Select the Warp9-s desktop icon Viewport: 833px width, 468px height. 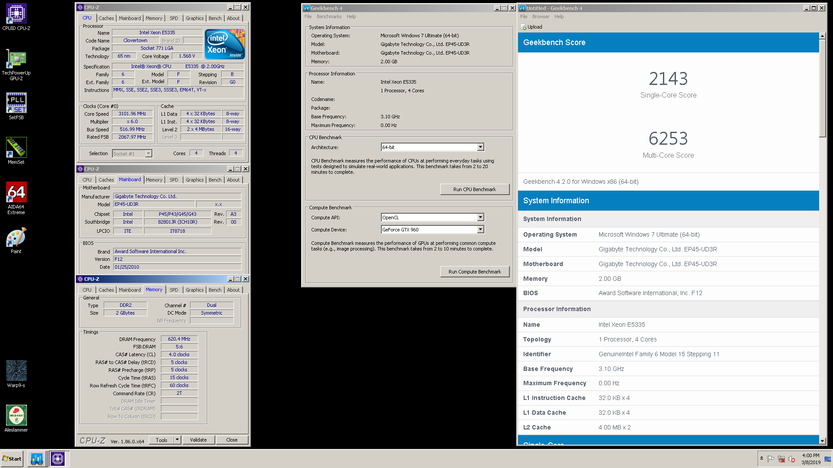16,374
